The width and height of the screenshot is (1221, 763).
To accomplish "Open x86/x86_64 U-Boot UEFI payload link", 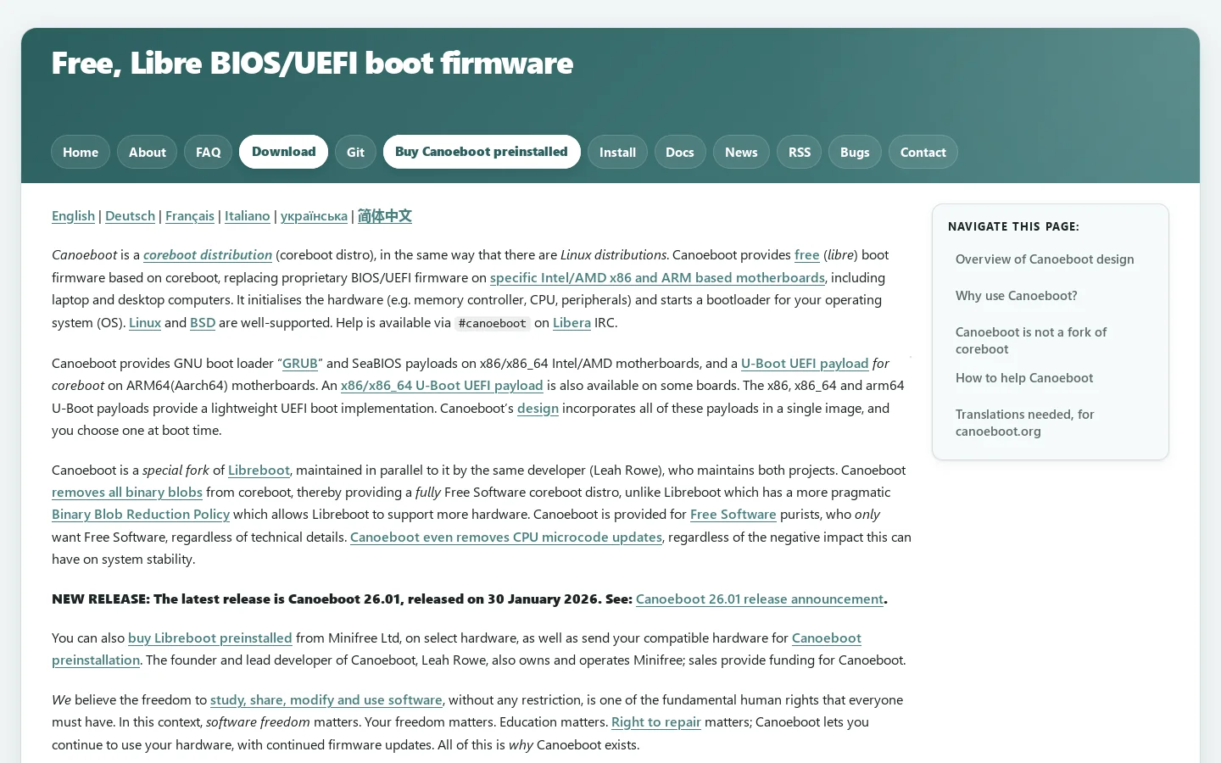I will click(x=442, y=386).
